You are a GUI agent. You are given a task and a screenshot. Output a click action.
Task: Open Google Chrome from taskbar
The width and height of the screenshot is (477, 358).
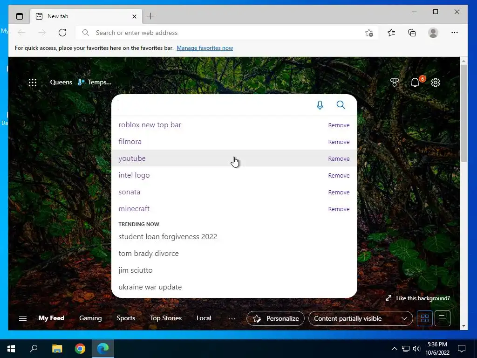click(x=80, y=349)
